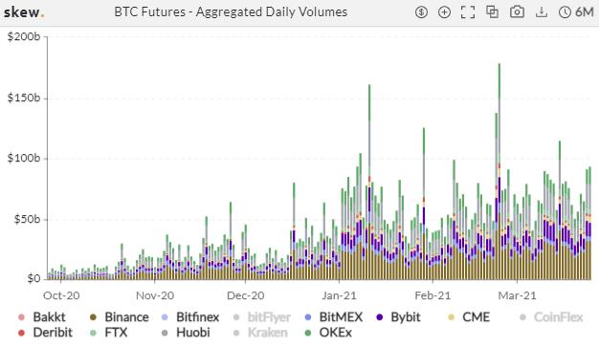Enable the greyed-out Kraken series
Viewport: 599px width, 347px height.
[x=260, y=333]
